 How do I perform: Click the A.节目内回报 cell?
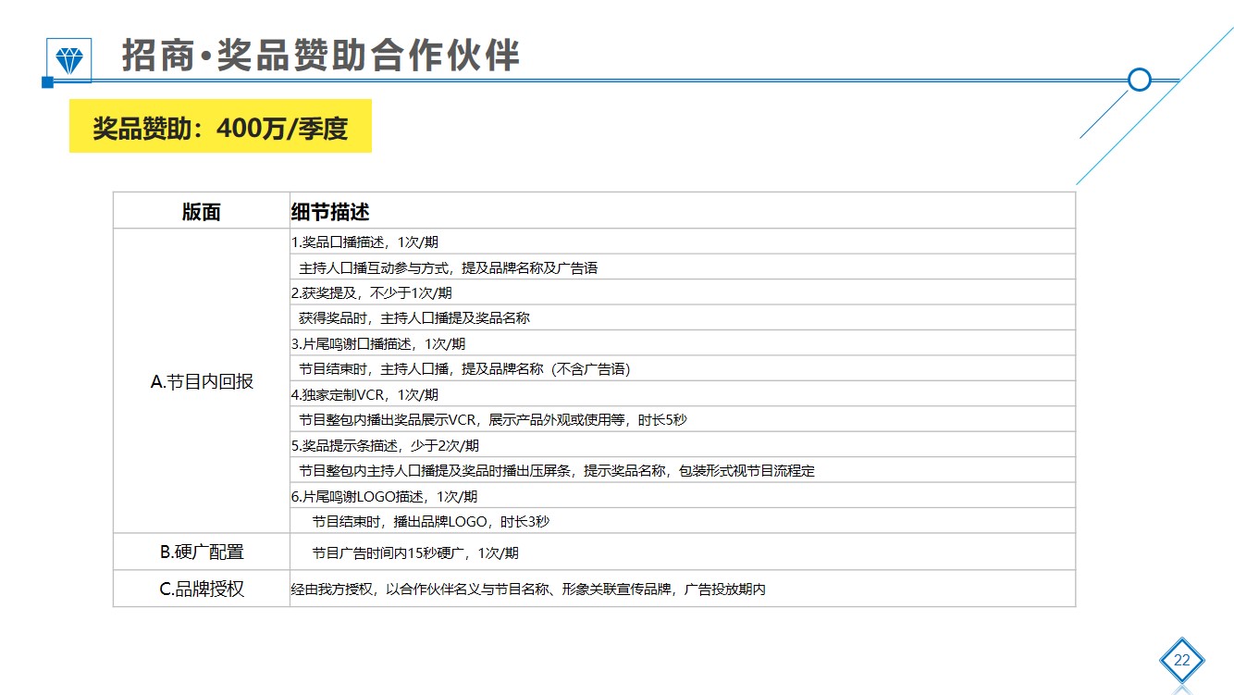click(x=202, y=381)
